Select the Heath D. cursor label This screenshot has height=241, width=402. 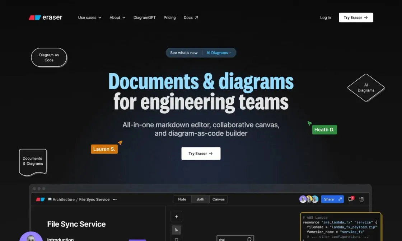coord(324,129)
